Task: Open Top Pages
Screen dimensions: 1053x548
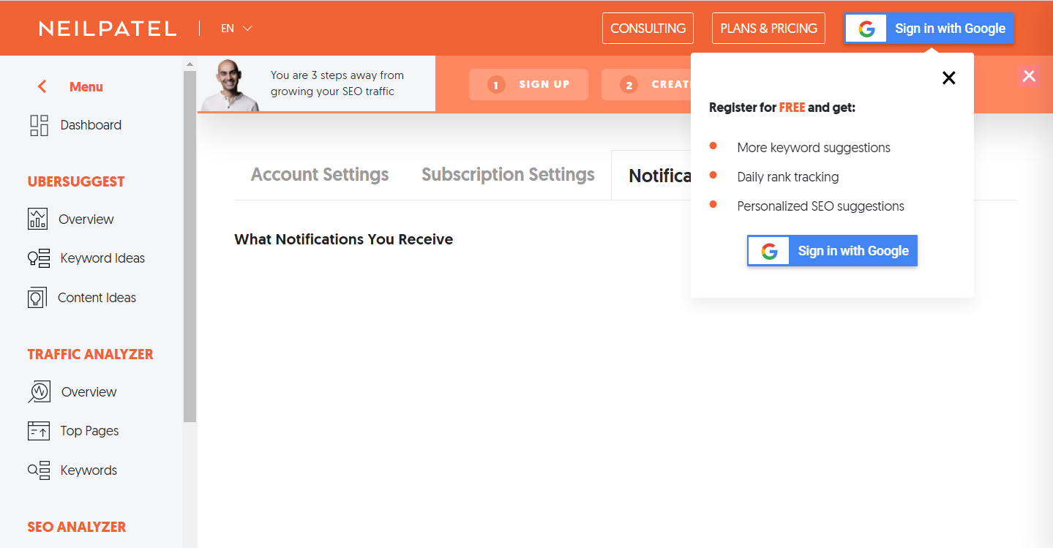Action: pyautogui.click(x=89, y=431)
